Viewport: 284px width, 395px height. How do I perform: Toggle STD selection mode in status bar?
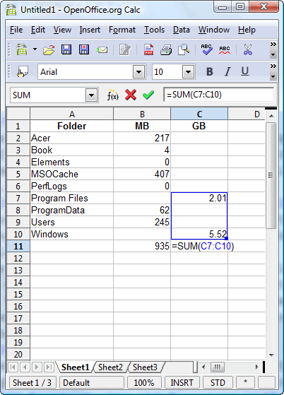coord(218,383)
